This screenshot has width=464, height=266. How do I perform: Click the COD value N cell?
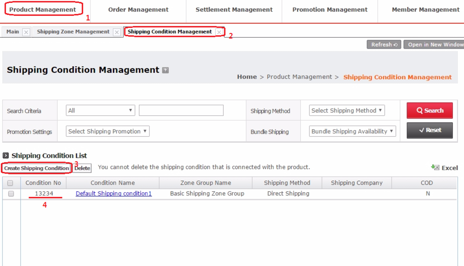[x=428, y=193]
